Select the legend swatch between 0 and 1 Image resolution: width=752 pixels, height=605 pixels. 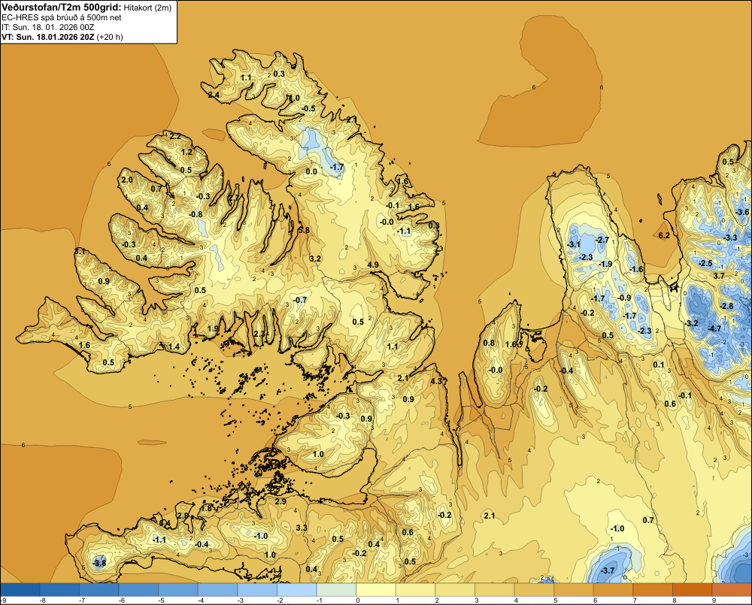(375, 589)
